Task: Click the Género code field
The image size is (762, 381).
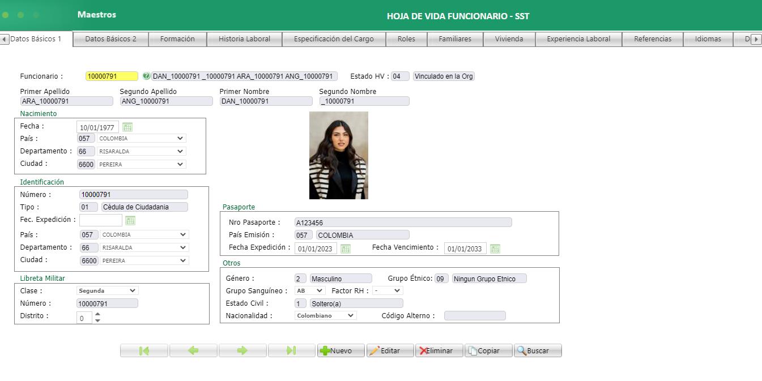Action: (300, 279)
